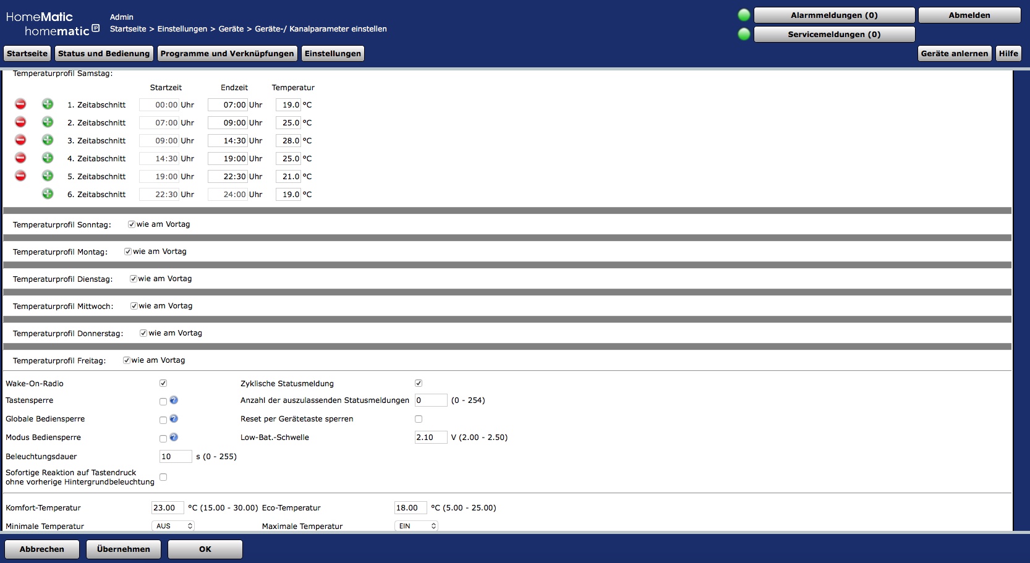
Task: Go to Status und Bedienung tab
Action: point(104,54)
